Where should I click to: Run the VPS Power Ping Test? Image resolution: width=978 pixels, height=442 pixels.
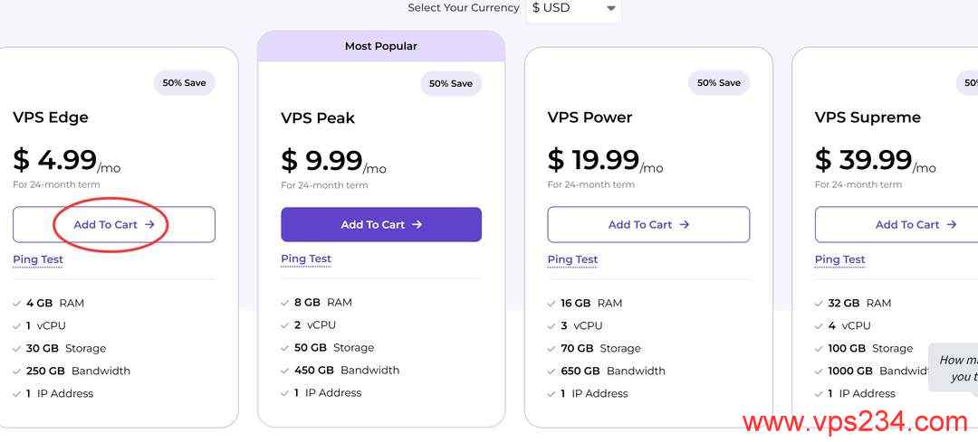point(572,259)
